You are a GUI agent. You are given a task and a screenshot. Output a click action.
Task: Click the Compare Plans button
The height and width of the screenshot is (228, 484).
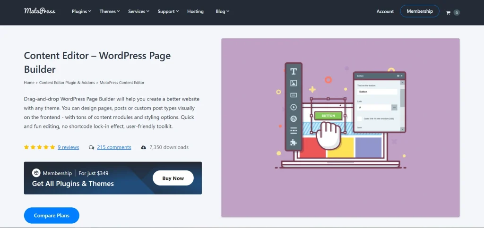(52, 215)
